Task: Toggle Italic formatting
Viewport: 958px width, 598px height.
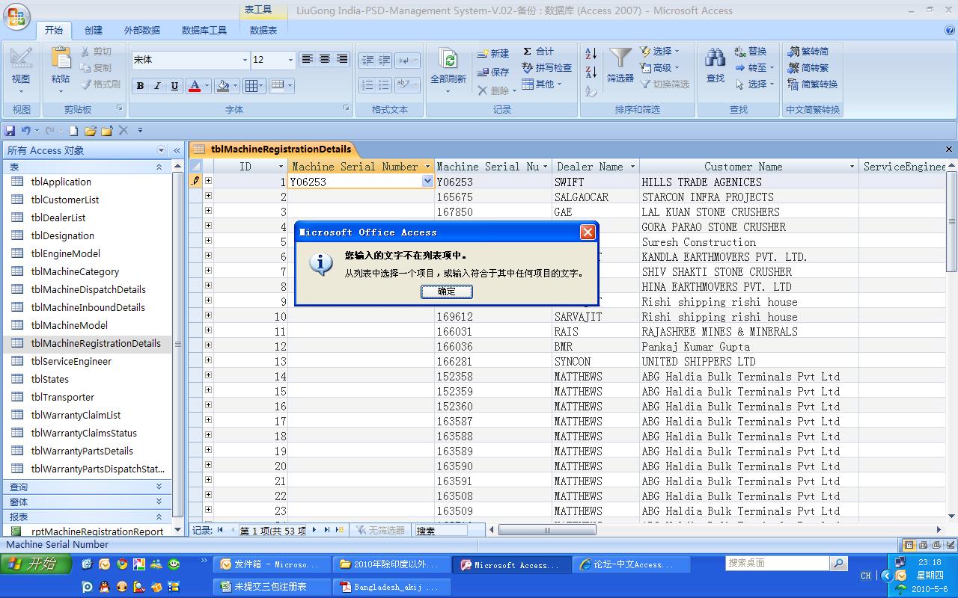Action: click(157, 86)
